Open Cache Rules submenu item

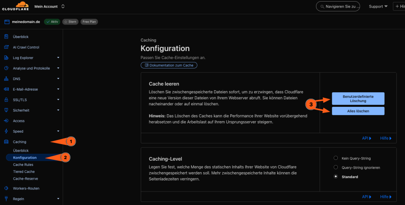click(x=23, y=165)
